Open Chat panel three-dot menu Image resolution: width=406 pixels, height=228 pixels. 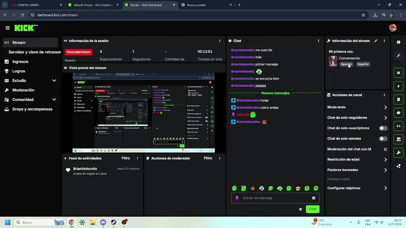tap(318, 41)
